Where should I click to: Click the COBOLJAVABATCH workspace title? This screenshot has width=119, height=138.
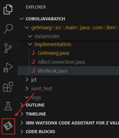click(45, 19)
